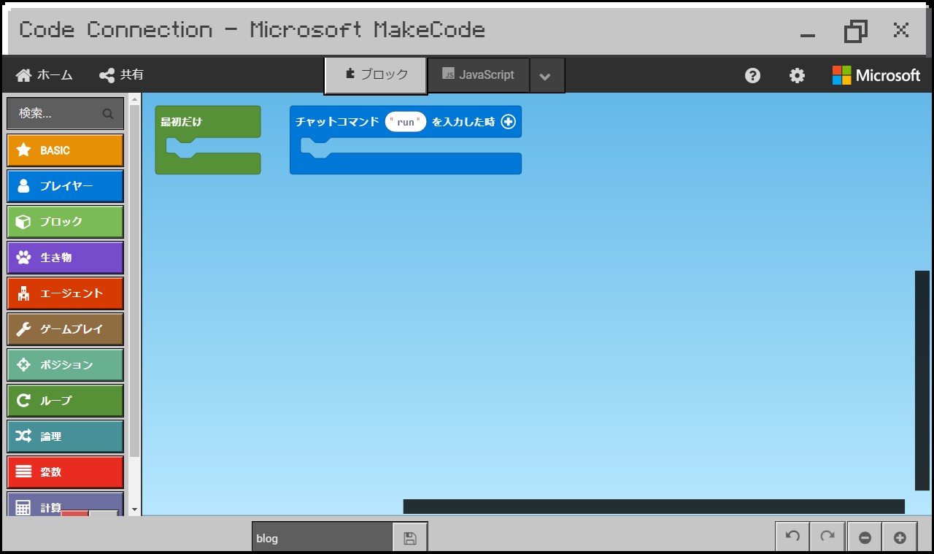Viewport: 934px width, 554px height.
Task: Zoom in the workspace with plus button
Action: click(900, 538)
